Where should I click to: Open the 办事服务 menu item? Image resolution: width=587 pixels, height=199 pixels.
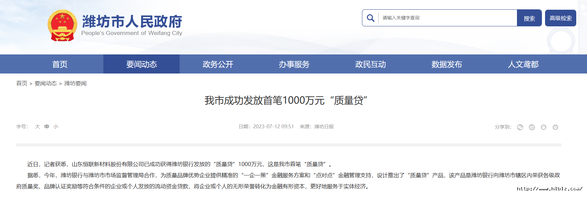click(x=294, y=64)
